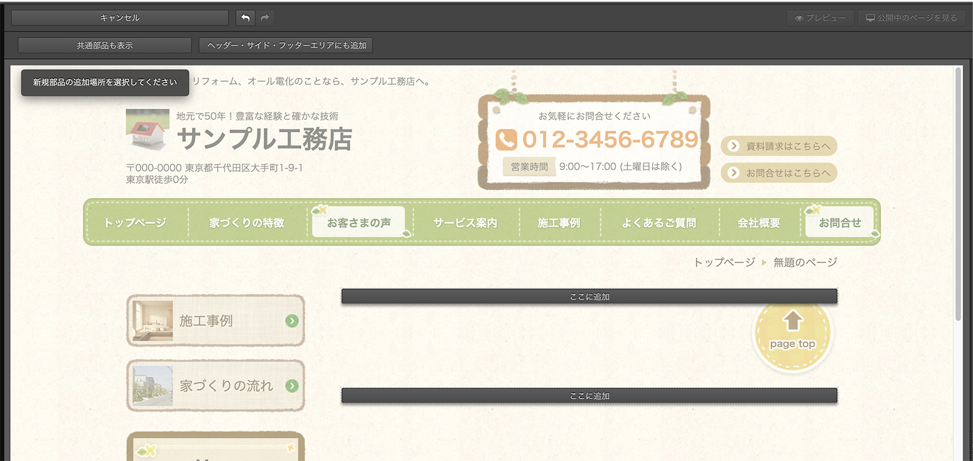Click the page top arrow badge
The image size is (973, 461).
point(792,330)
